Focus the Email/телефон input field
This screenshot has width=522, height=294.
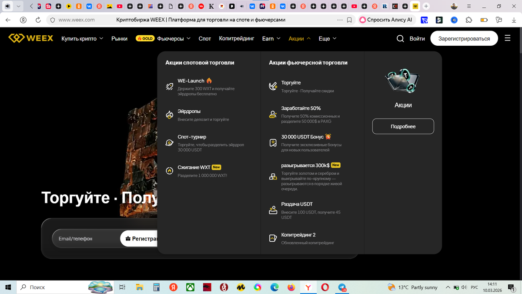(x=85, y=239)
